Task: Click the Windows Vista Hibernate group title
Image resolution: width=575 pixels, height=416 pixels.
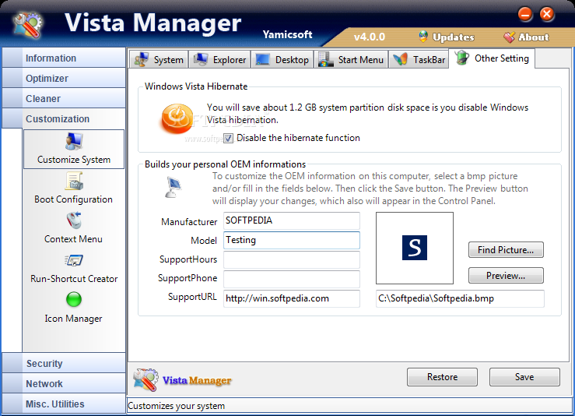Action: coord(196,86)
